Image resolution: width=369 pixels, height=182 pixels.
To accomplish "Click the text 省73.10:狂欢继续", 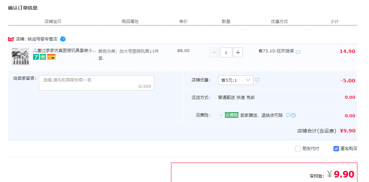I will pyautogui.click(x=276, y=51).
